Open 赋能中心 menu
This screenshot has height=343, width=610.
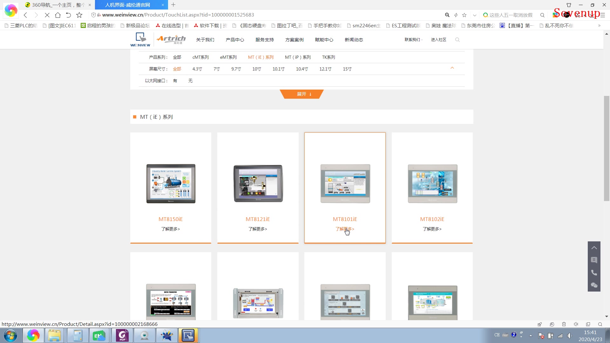tap(324, 40)
